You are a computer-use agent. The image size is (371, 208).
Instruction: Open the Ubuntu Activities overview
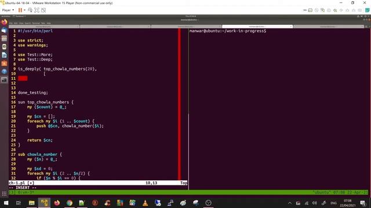[6, 16]
